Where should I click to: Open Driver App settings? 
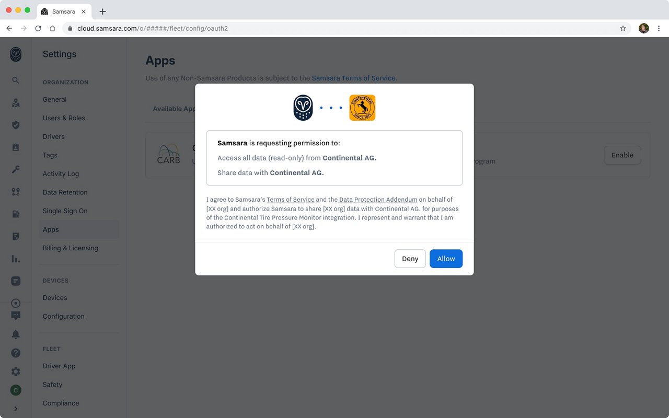point(59,366)
